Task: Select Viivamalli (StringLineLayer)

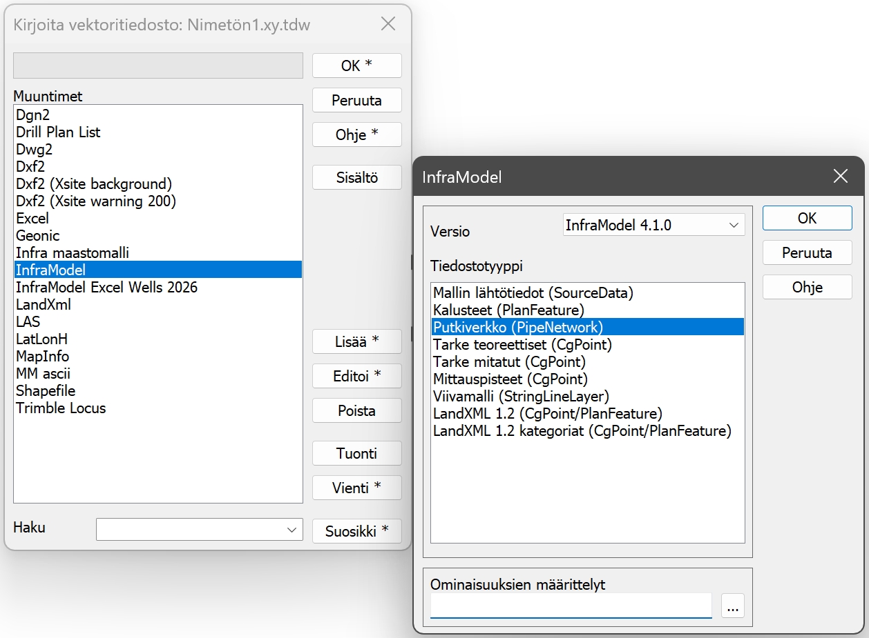Action: click(588, 396)
